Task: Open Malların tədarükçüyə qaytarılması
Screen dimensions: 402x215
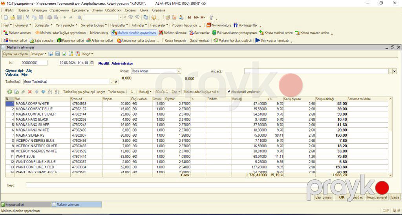Action: tap(60, 33)
